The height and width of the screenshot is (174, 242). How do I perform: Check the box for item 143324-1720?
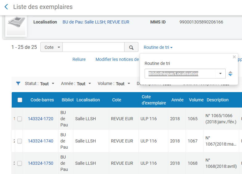[x=20, y=119]
